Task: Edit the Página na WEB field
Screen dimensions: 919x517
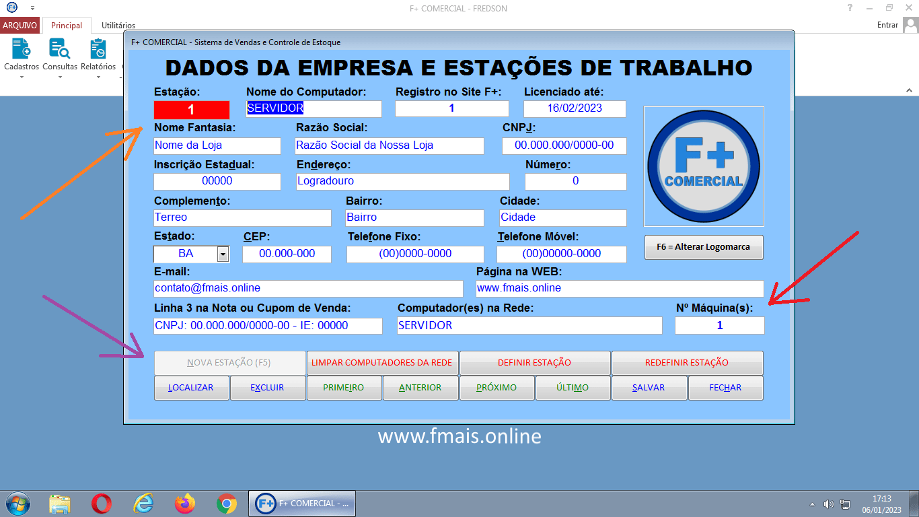Action: point(620,289)
